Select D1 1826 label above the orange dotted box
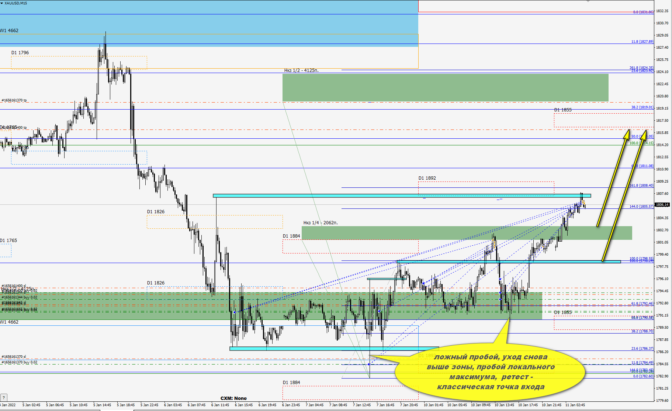Image resolution: width=672 pixels, height=411 pixels. click(156, 212)
